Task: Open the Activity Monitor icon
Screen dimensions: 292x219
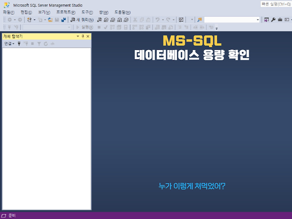Action: pyautogui.click(x=181, y=19)
